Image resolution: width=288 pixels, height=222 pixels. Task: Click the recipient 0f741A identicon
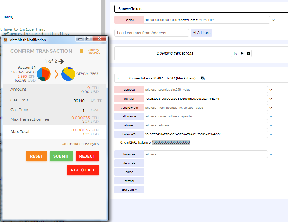68,74
